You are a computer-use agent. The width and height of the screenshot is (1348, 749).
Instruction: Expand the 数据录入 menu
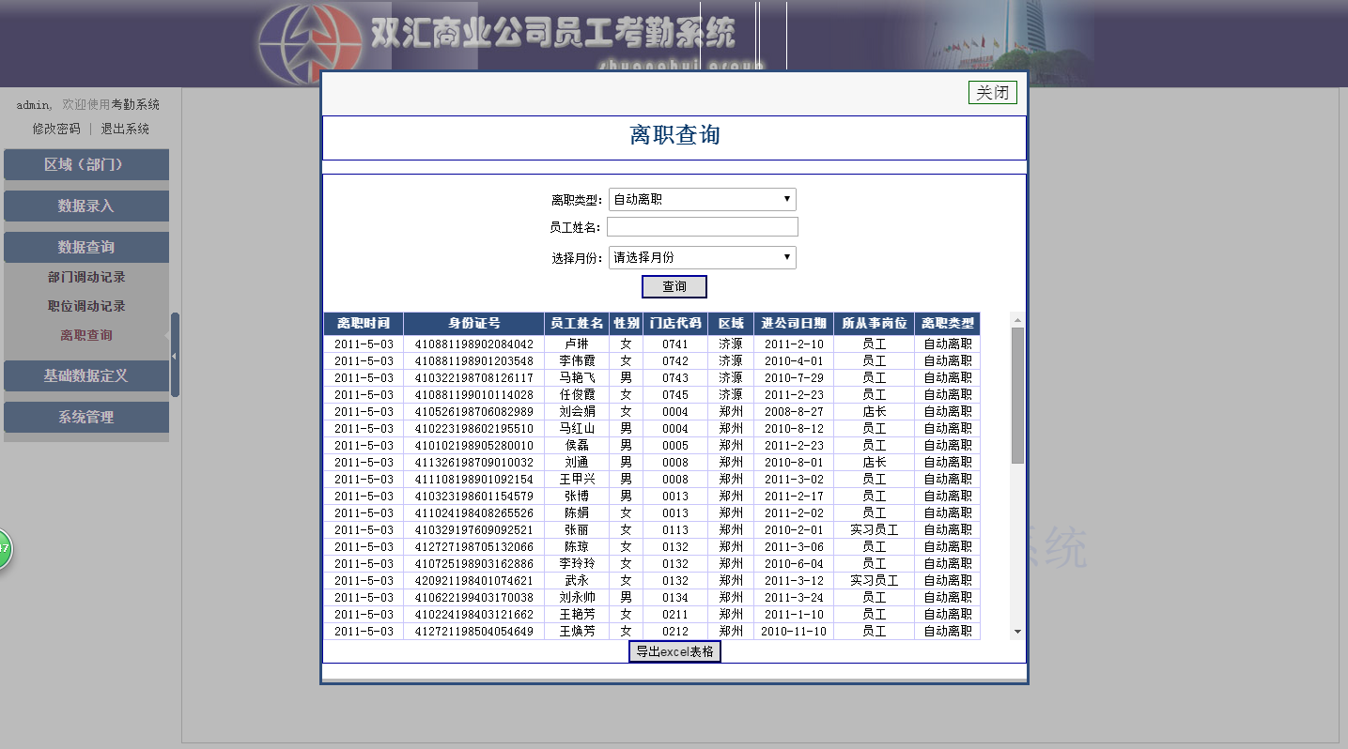point(86,206)
